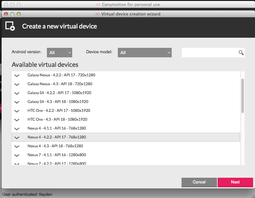
Task: Expand Nexus 7 4.1.1 API 16 chevron
Action: (x=17, y=155)
